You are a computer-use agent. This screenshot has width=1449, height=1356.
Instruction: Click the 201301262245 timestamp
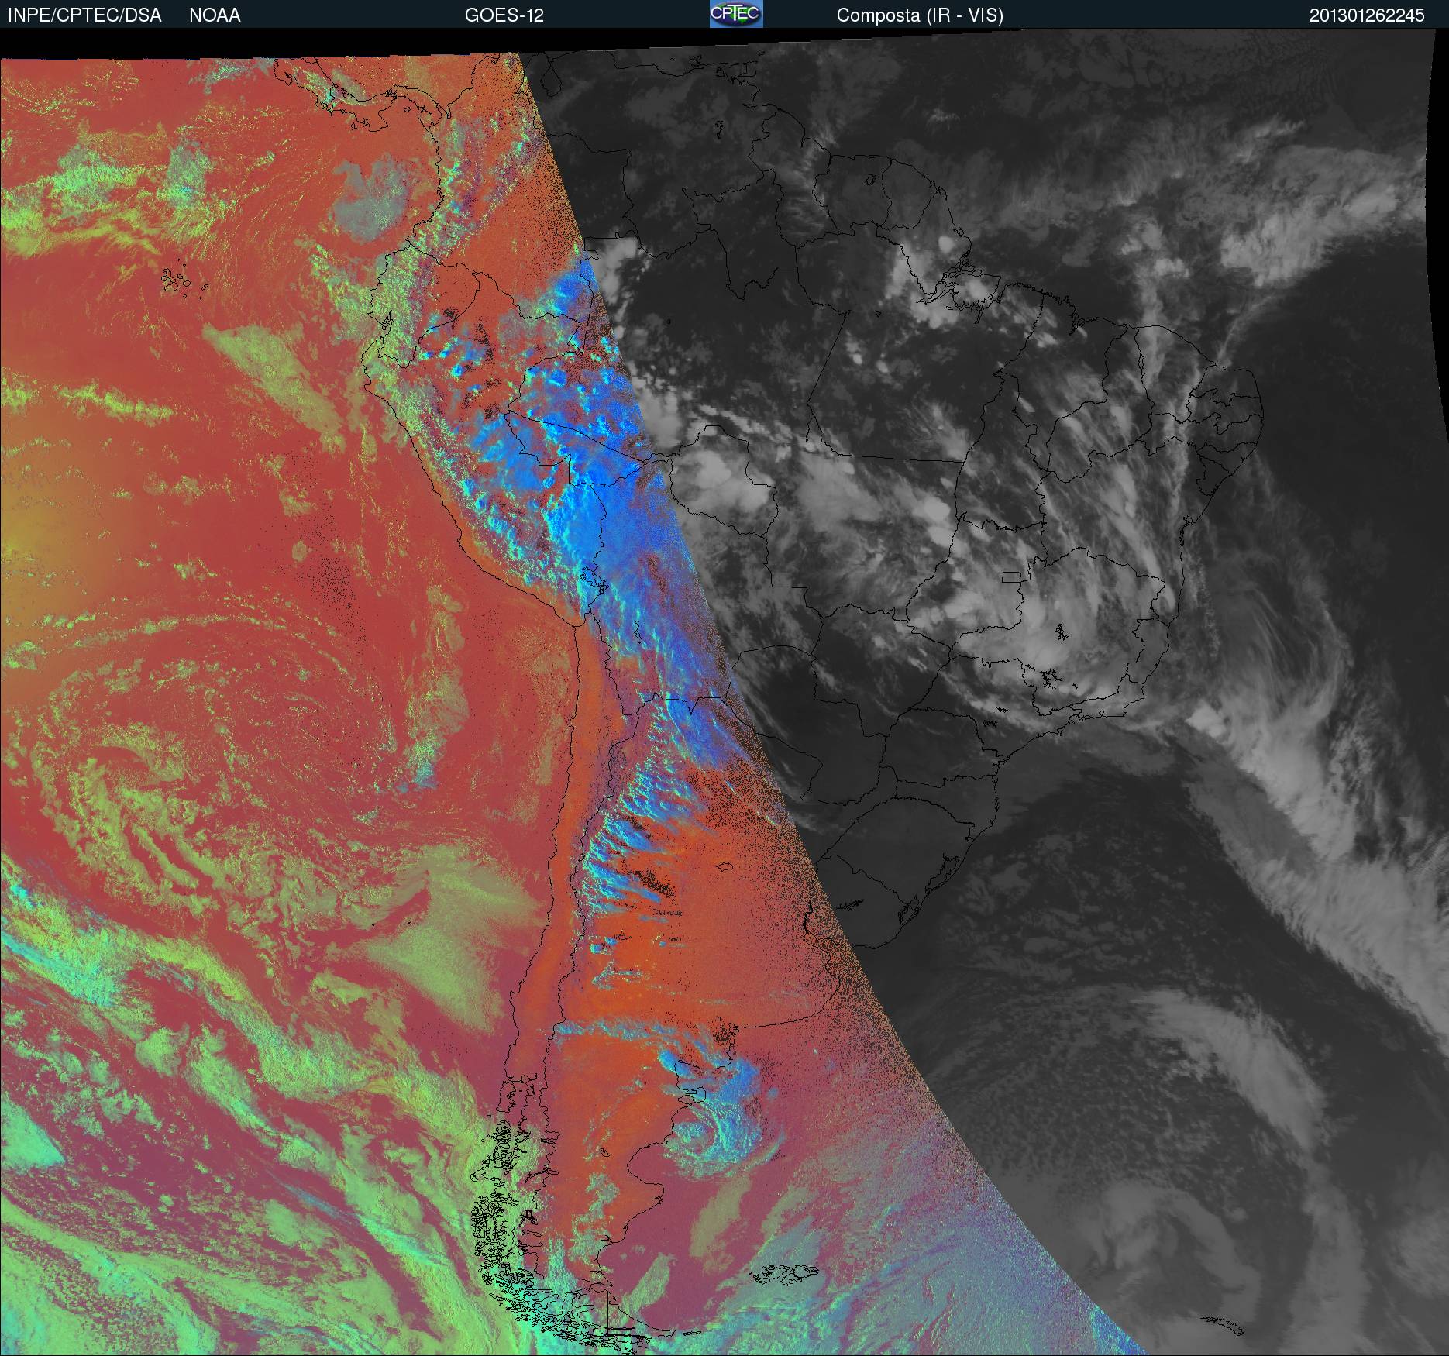click(x=1367, y=15)
